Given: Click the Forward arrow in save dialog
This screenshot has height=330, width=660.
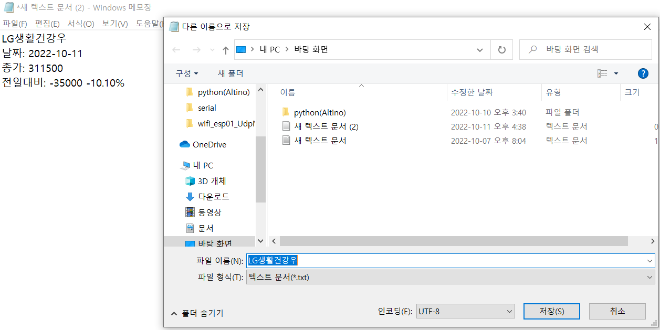Looking at the screenshot, I should point(196,50).
